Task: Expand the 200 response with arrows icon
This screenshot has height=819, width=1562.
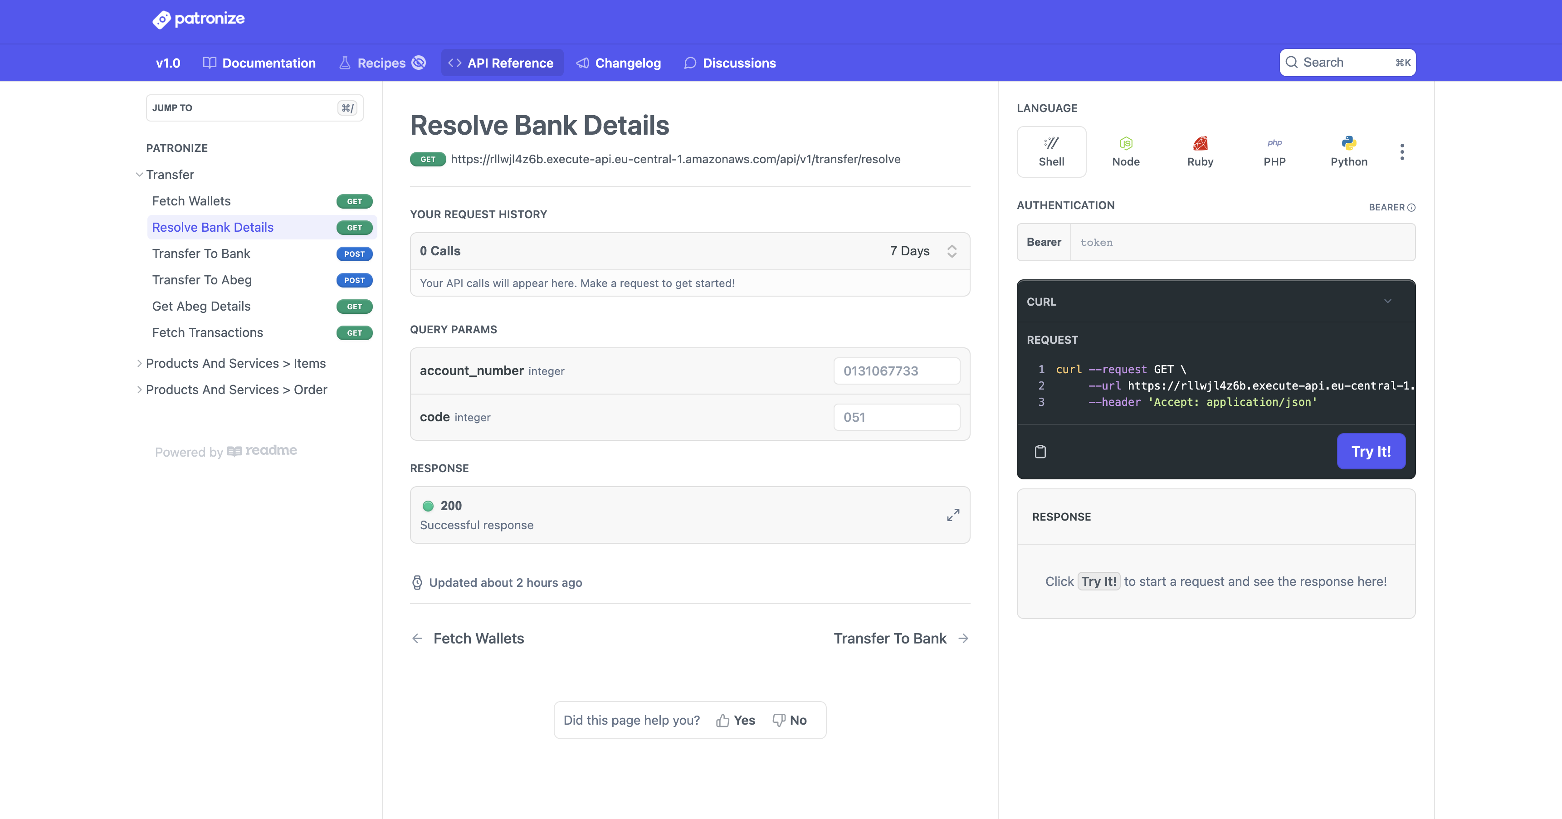Action: 952,515
